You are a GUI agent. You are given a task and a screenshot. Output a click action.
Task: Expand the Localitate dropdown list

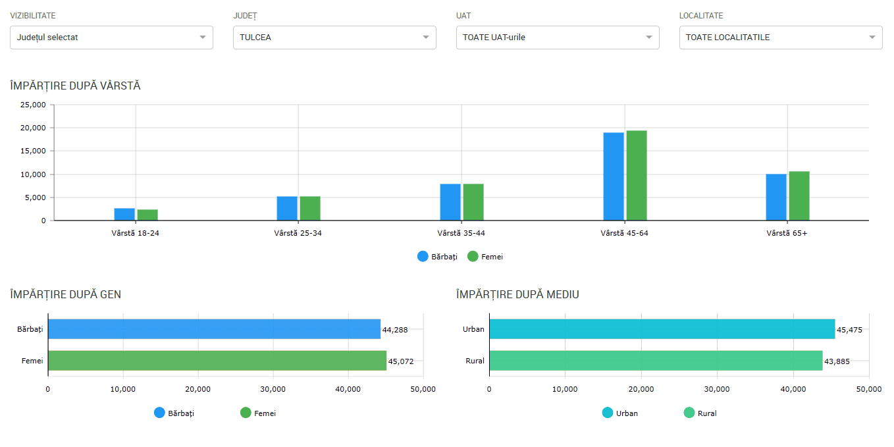point(780,38)
